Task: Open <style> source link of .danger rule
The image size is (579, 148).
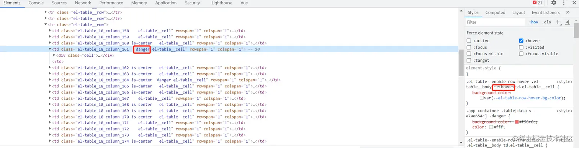Action: [564, 111]
